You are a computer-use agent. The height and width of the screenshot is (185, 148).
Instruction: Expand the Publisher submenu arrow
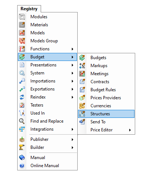(x=73, y=139)
